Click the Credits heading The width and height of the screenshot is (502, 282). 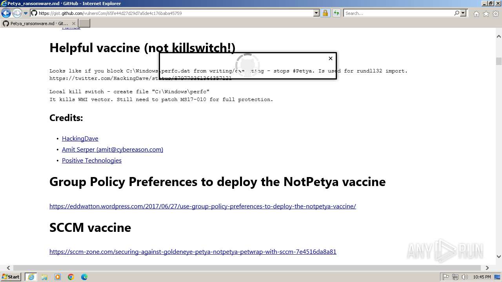pos(66,118)
